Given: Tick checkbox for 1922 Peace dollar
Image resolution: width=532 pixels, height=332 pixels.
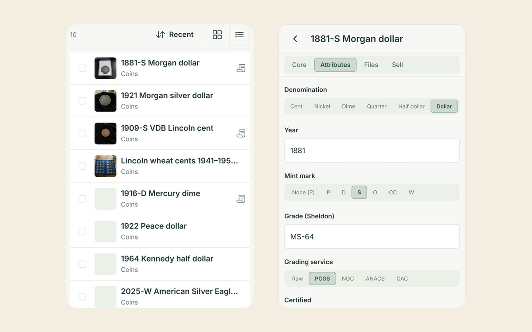Looking at the screenshot, I should tap(82, 232).
